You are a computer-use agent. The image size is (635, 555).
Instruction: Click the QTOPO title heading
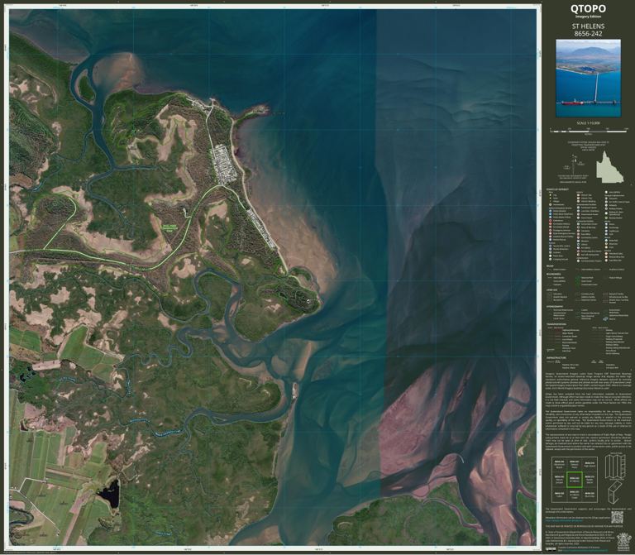tap(588, 8)
